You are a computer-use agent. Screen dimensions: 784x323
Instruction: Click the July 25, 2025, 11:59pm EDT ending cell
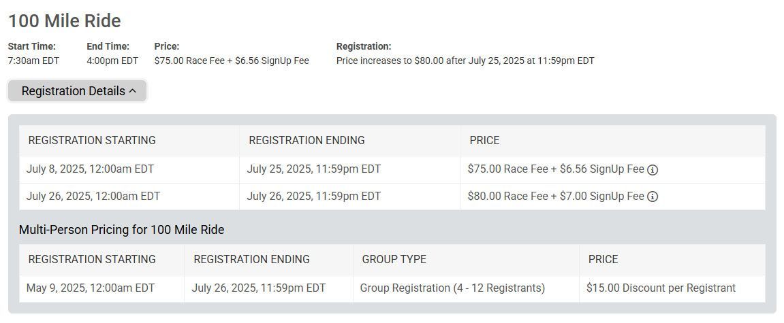(x=349, y=170)
